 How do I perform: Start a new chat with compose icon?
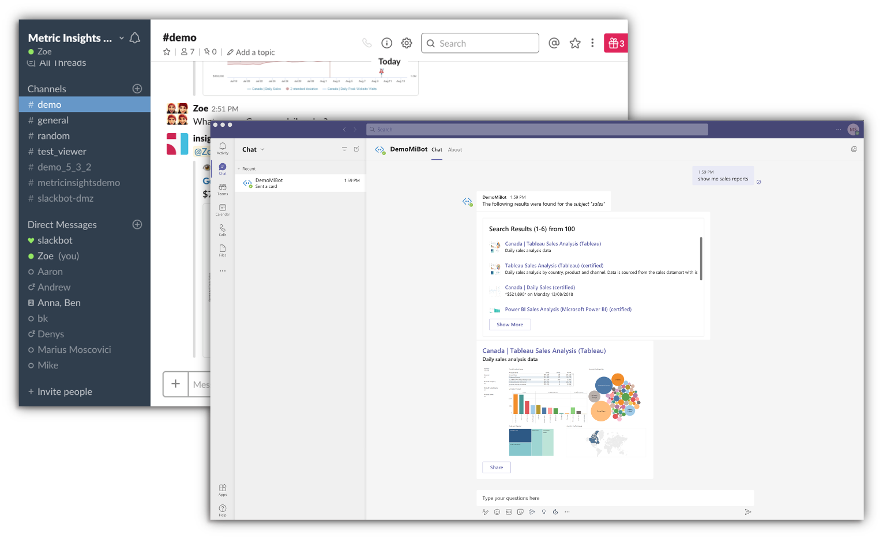pyautogui.click(x=356, y=149)
